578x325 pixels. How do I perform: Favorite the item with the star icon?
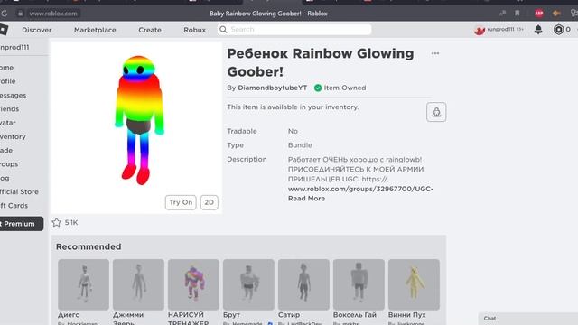(x=56, y=222)
